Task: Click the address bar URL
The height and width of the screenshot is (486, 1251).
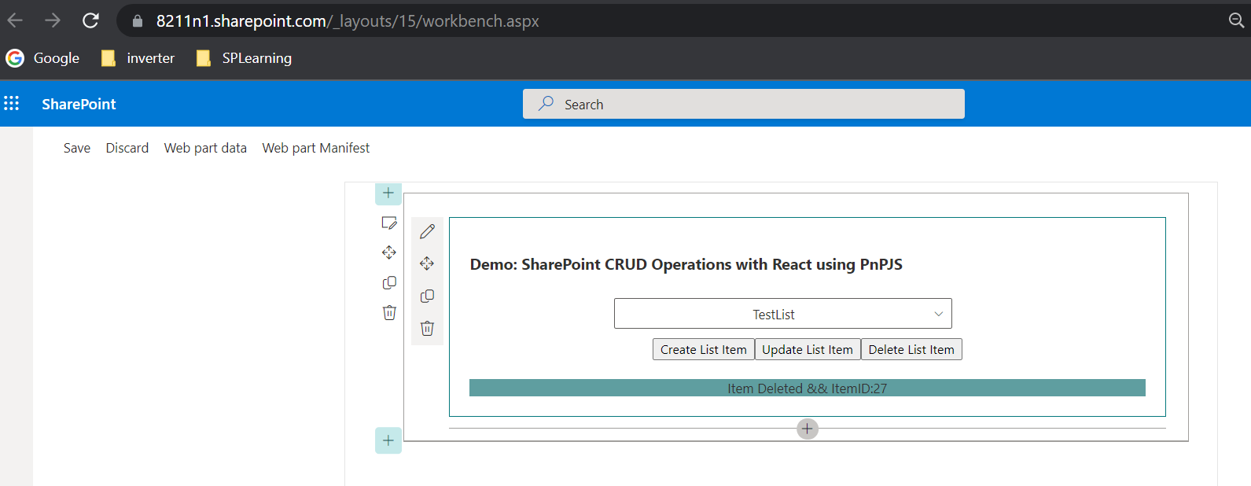Action: point(348,21)
